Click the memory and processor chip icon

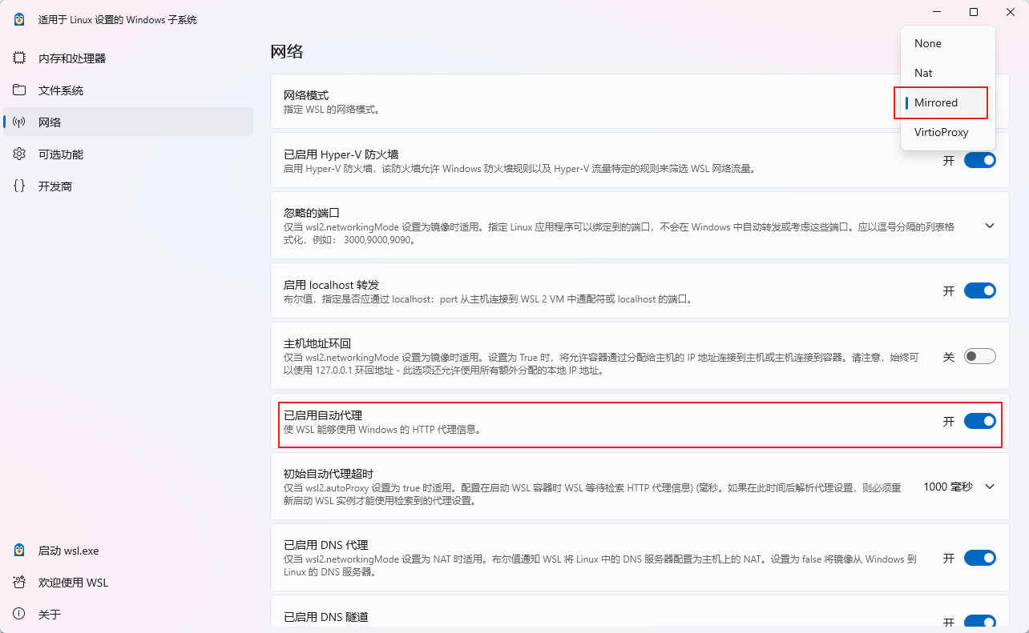[19, 58]
